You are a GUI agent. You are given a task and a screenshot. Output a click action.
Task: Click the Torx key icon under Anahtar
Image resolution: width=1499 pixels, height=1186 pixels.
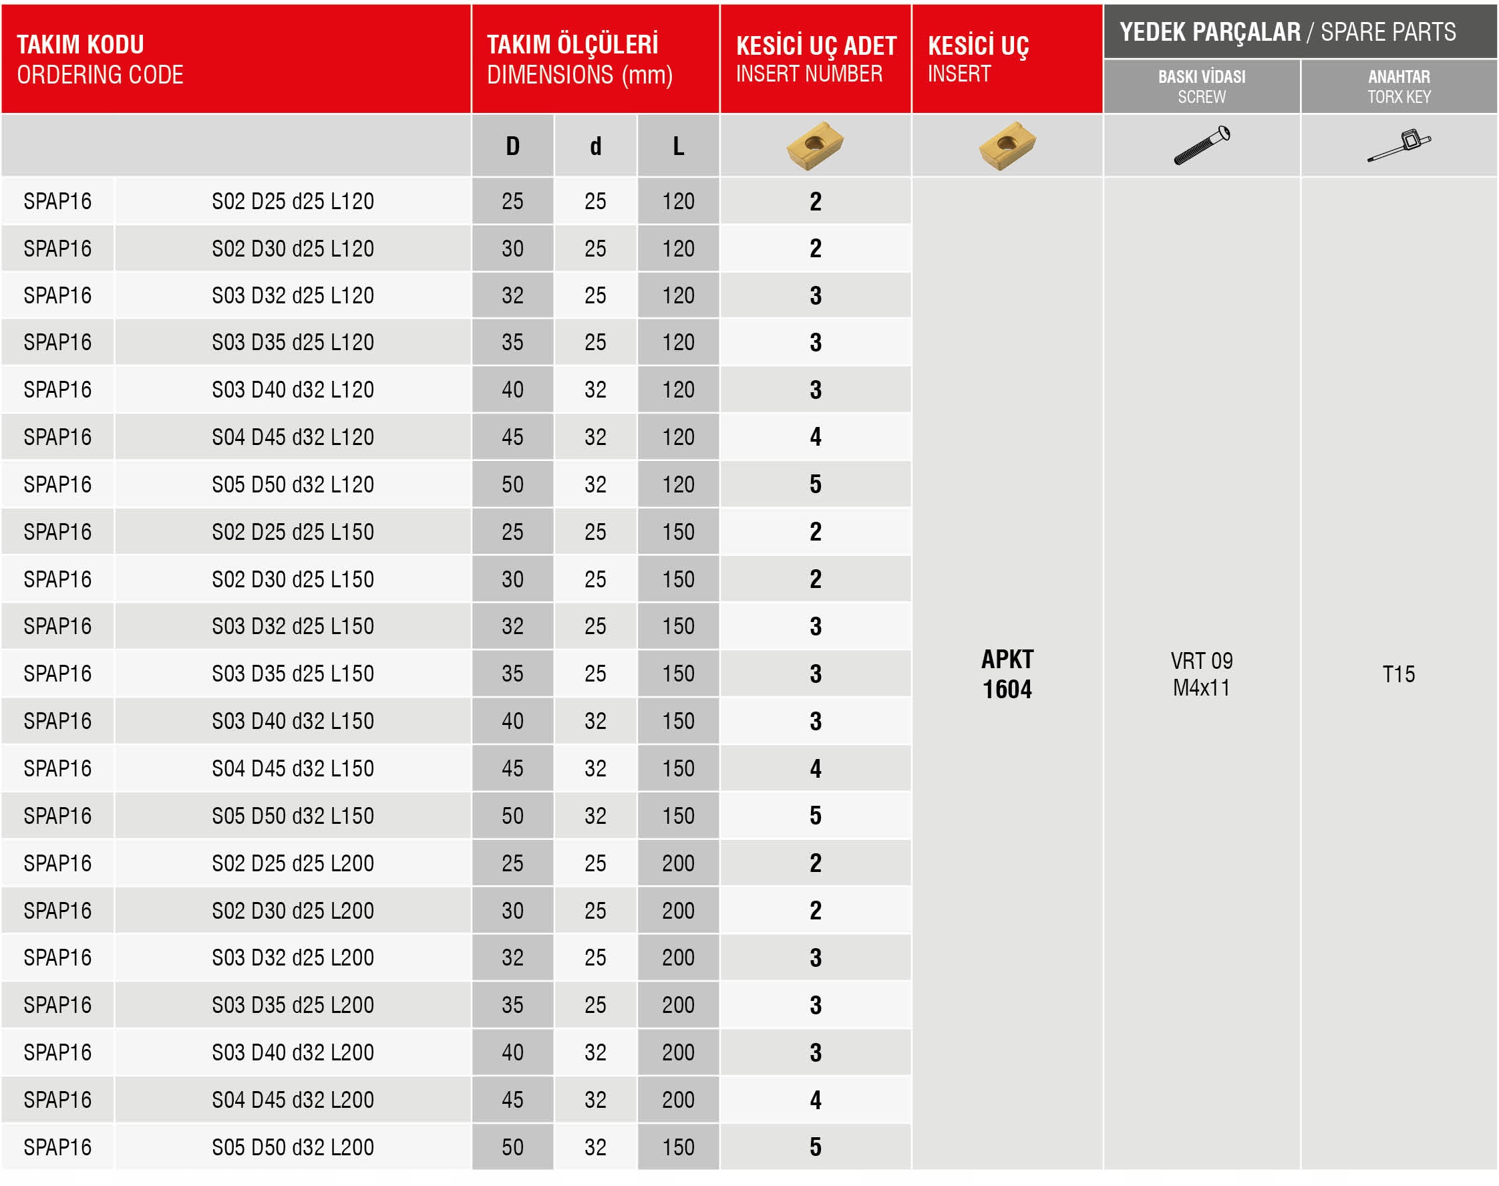pyautogui.click(x=1398, y=145)
